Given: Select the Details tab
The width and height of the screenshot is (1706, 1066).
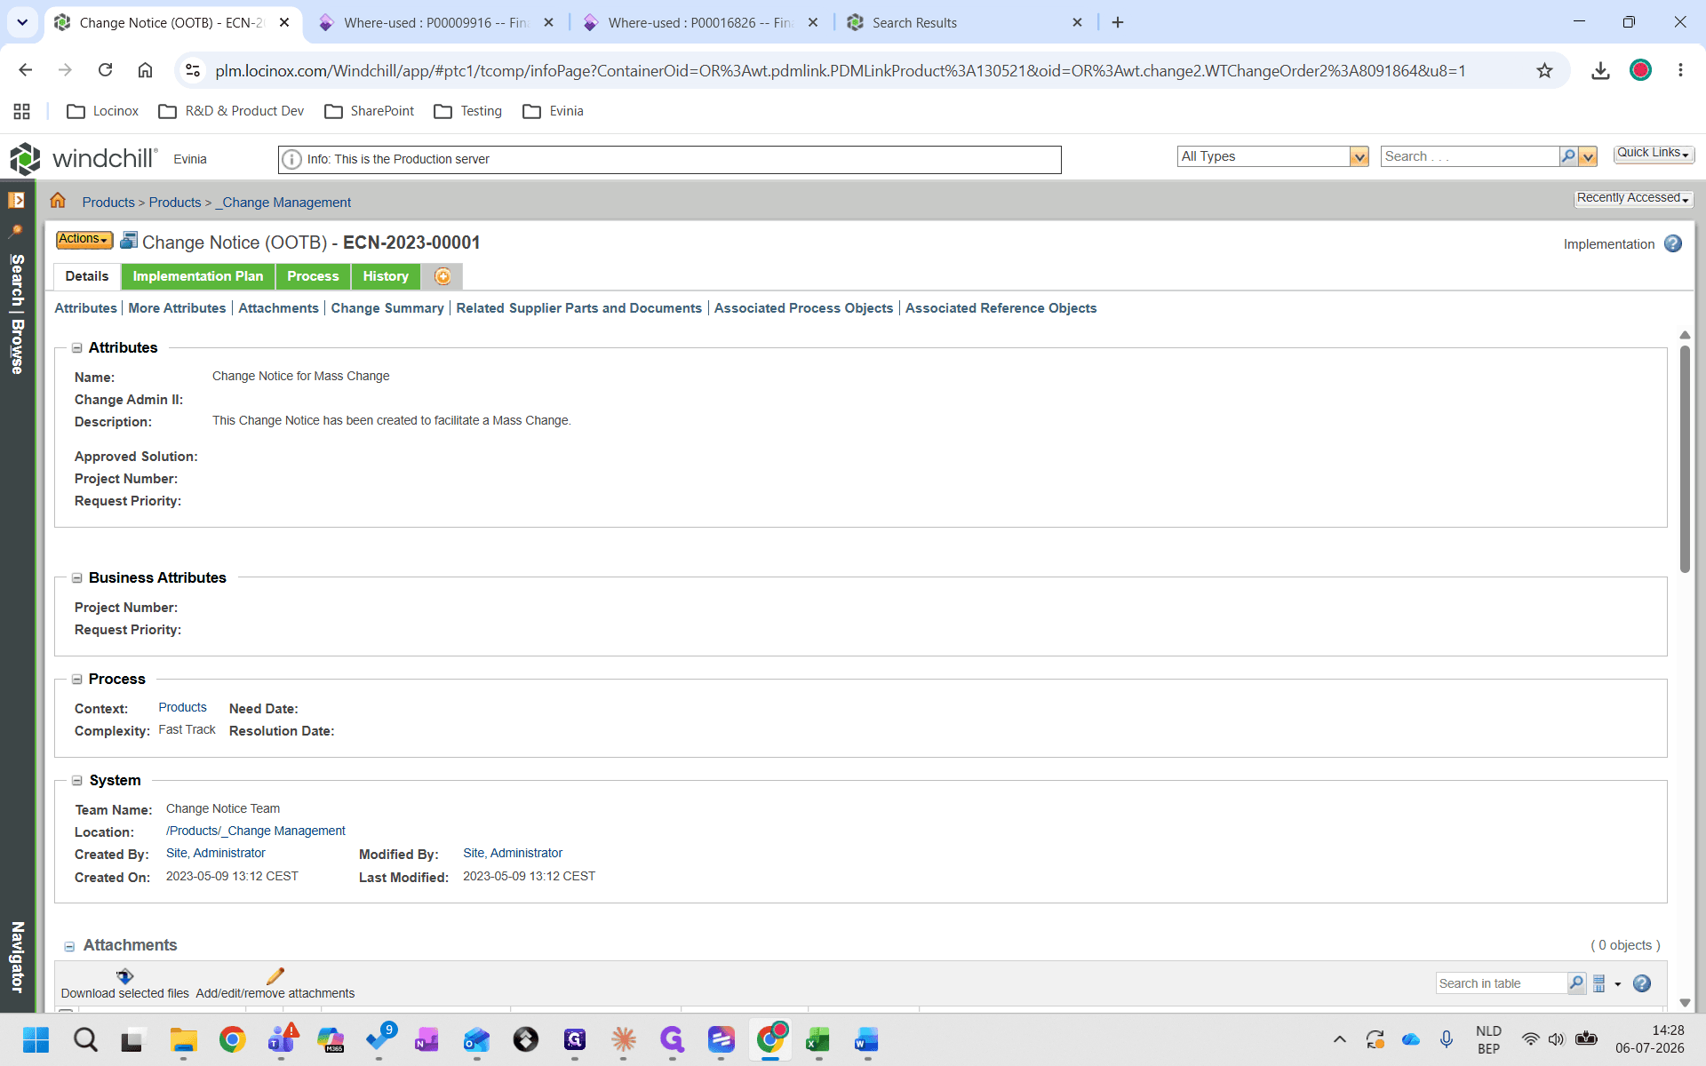Looking at the screenshot, I should point(87,276).
